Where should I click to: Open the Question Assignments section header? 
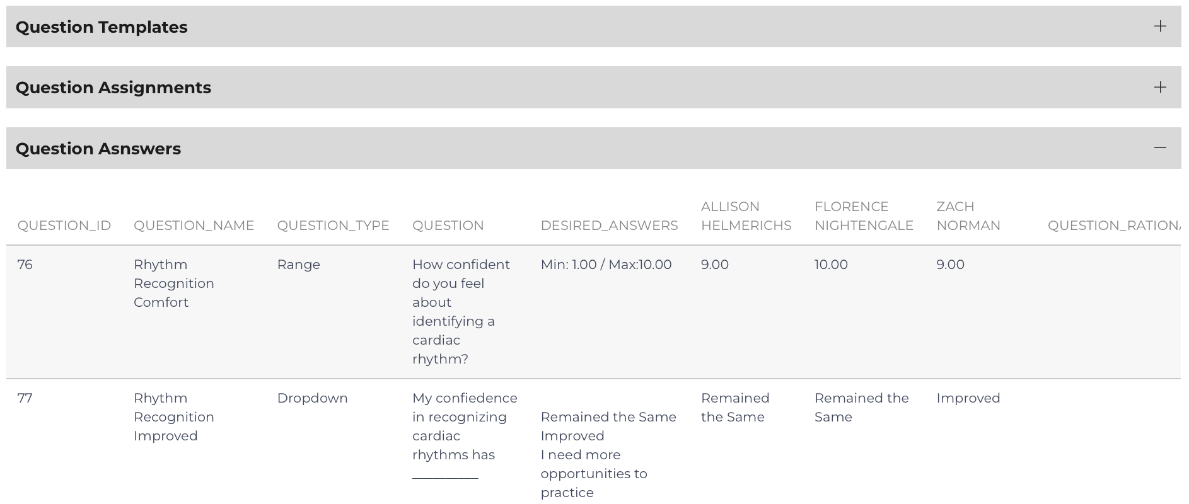point(594,87)
